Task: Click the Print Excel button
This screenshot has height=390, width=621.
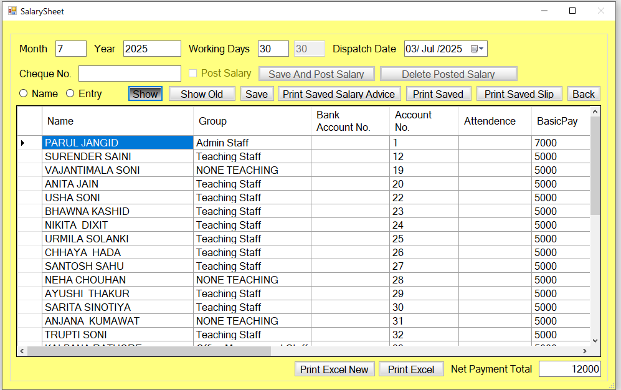Action: coord(411,369)
